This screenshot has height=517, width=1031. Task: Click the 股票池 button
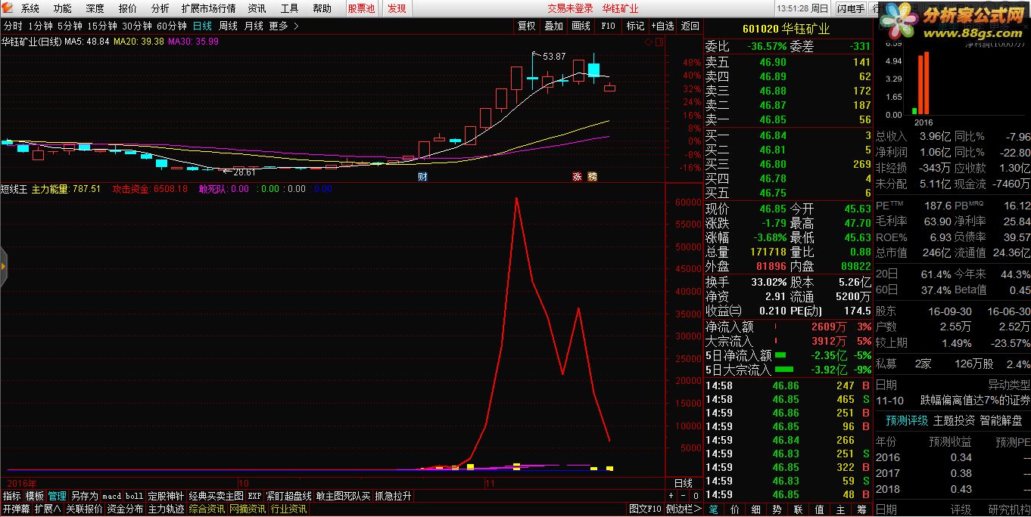[x=361, y=8]
